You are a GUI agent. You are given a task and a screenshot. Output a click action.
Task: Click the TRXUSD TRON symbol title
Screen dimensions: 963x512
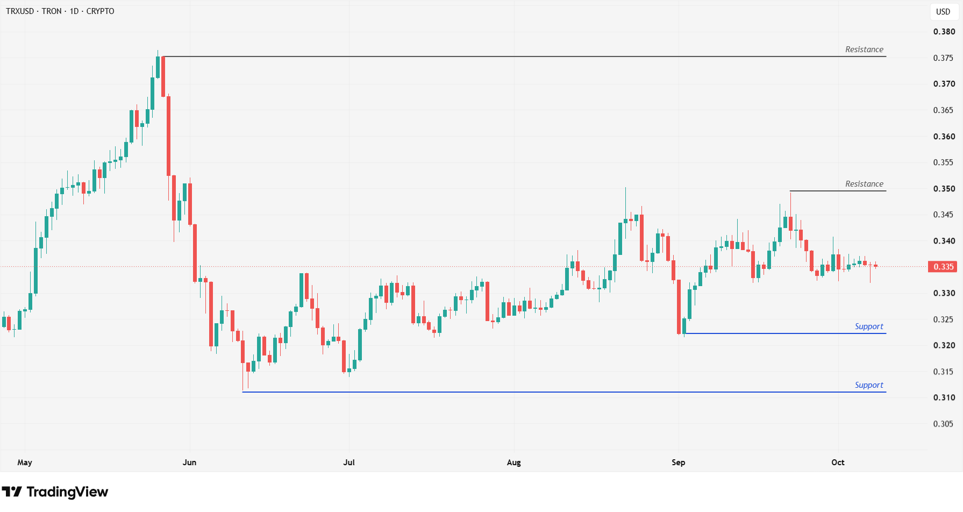[x=60, y=11]
